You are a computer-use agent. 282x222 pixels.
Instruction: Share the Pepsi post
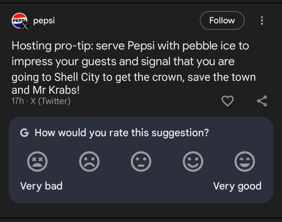(x=262, y=101)
